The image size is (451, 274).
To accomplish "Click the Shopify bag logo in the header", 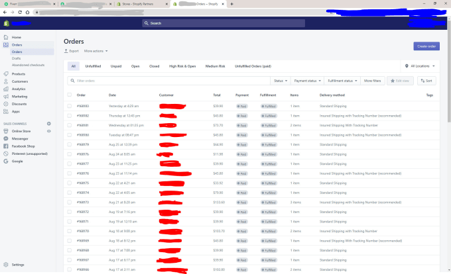I will [x=7, y=23].
